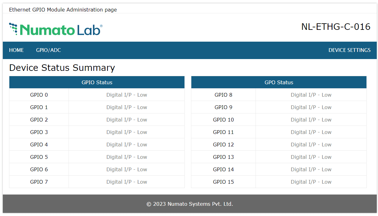Select the GPO Status table header

[x=279, y=82]
